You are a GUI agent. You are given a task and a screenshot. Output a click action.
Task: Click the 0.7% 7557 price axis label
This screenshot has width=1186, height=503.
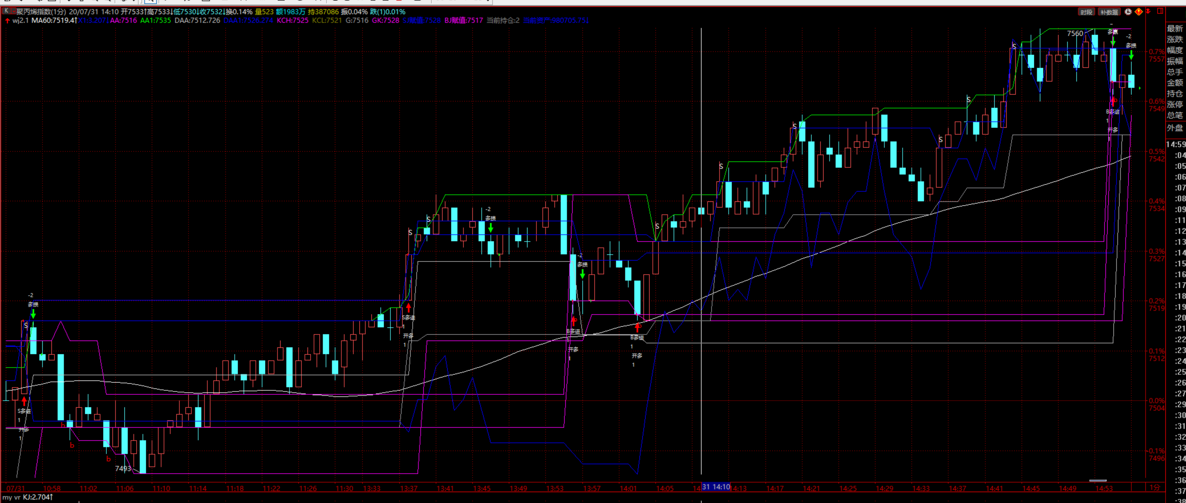tap(1156, 55)
